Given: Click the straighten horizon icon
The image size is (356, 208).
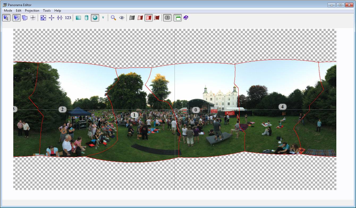Looking at the screenshot, I should (x=60, y=18).
